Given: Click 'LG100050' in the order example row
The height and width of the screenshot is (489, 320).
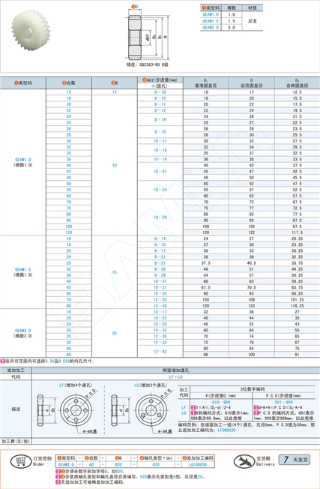Looking at the screenshot, I should (x=198, y=465).
